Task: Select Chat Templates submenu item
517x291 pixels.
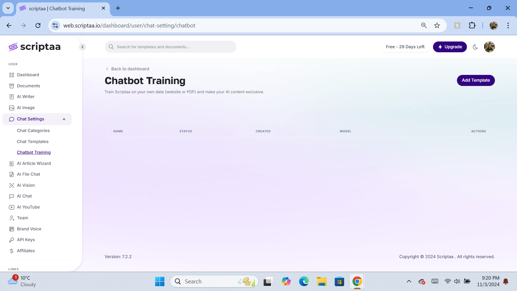Action: click(33, 142)
